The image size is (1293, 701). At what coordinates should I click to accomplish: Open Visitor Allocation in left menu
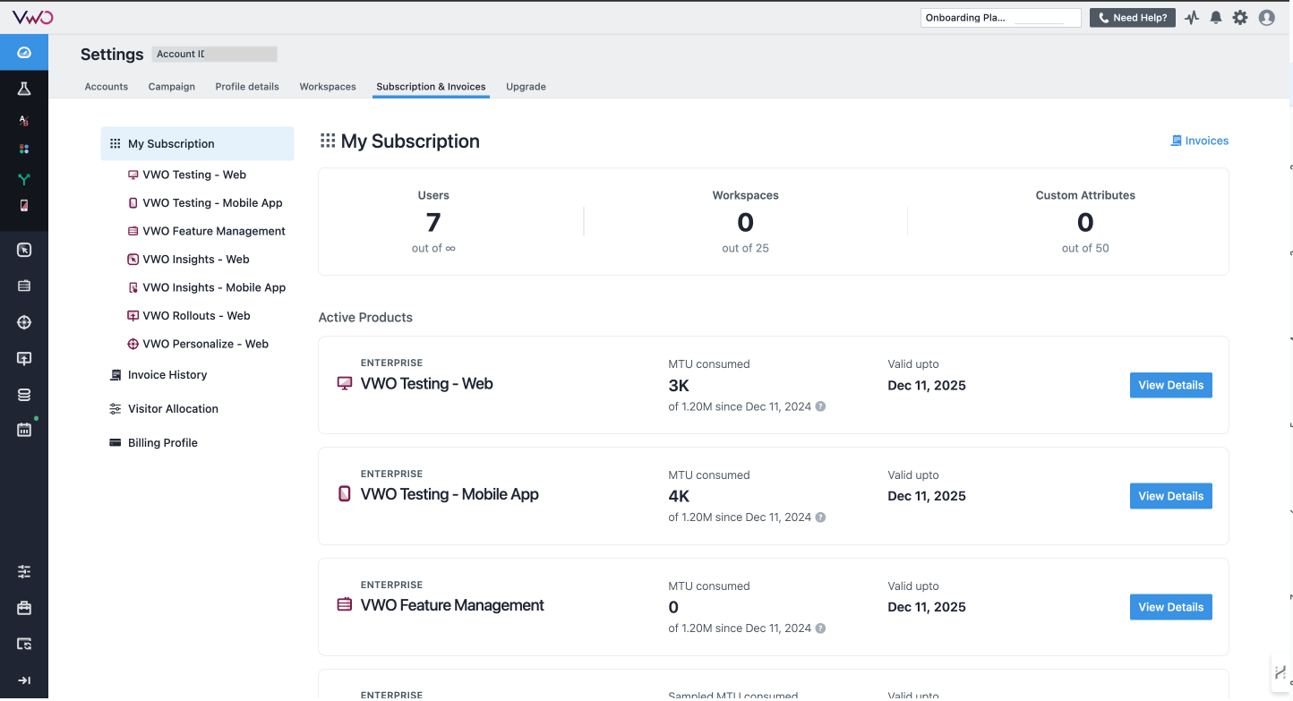click(x=164, y=409)
